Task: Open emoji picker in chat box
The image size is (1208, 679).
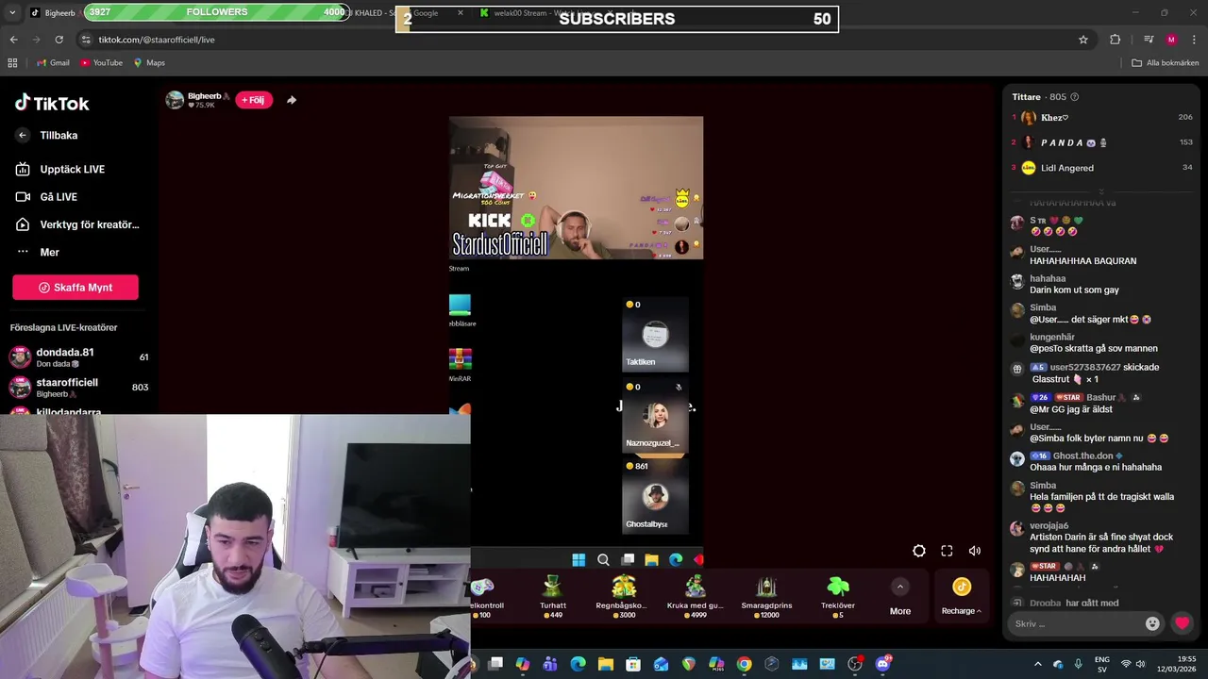Action: pos(1152,623)
